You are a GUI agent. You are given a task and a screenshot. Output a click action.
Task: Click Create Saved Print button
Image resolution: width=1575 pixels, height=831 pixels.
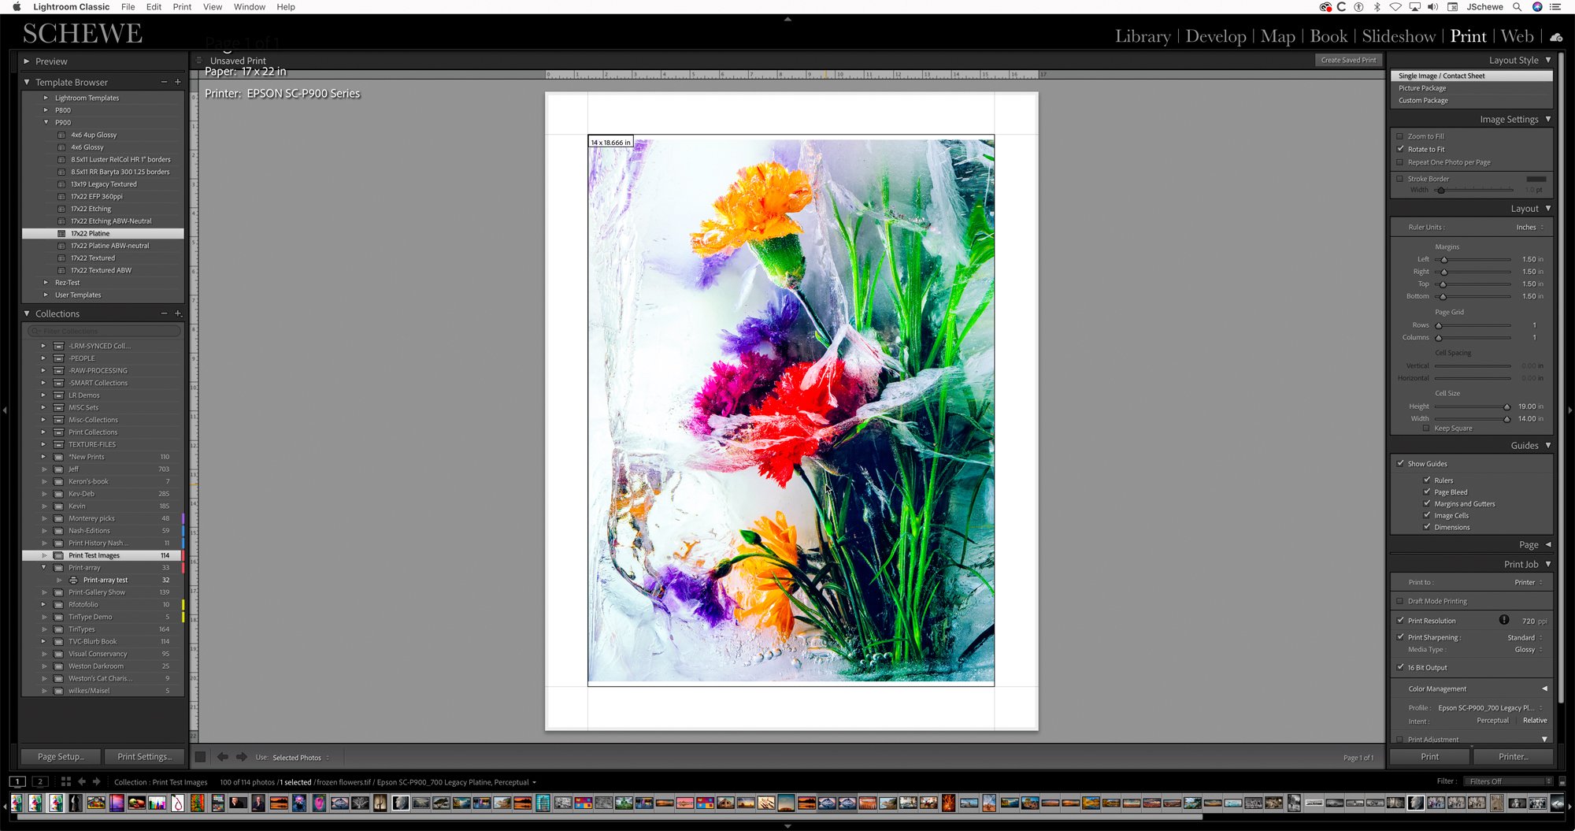coord(1348,60)
